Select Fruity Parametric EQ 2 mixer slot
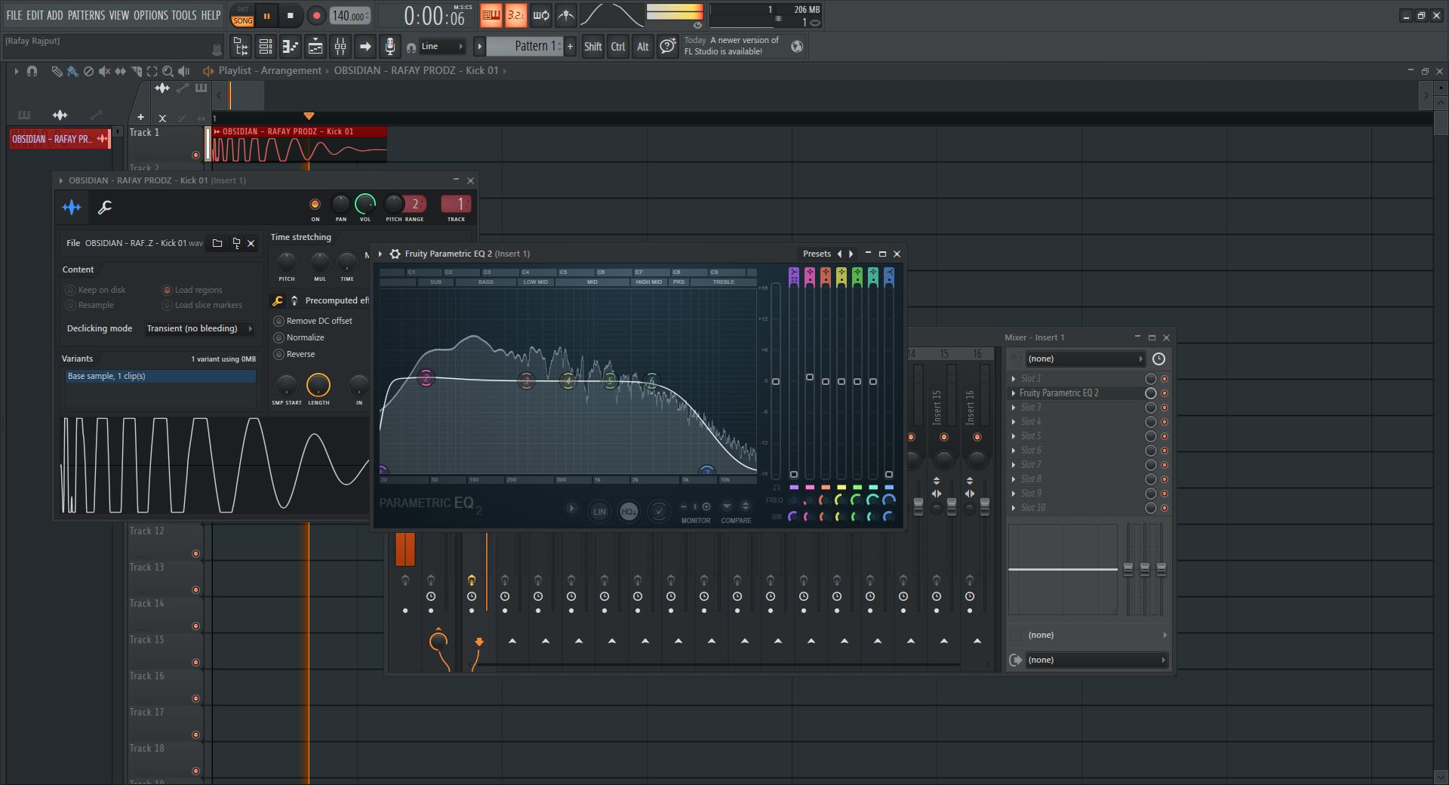Viewport: 1449px width, 785px height. pos(1059,393)
